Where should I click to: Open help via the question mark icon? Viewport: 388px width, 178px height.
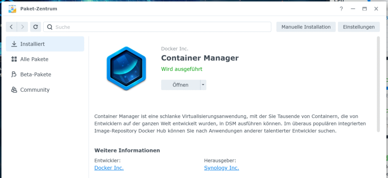point(341,9)
